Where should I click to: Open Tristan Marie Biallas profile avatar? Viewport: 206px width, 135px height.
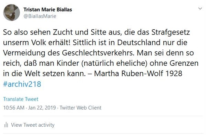click(11, 12)
